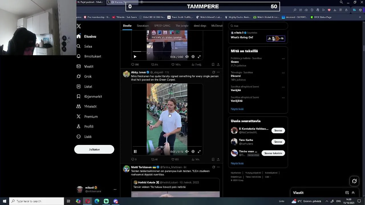The image size is (365, 205).
Task: Open more options for Discord trend
Action: click(283, 73)
